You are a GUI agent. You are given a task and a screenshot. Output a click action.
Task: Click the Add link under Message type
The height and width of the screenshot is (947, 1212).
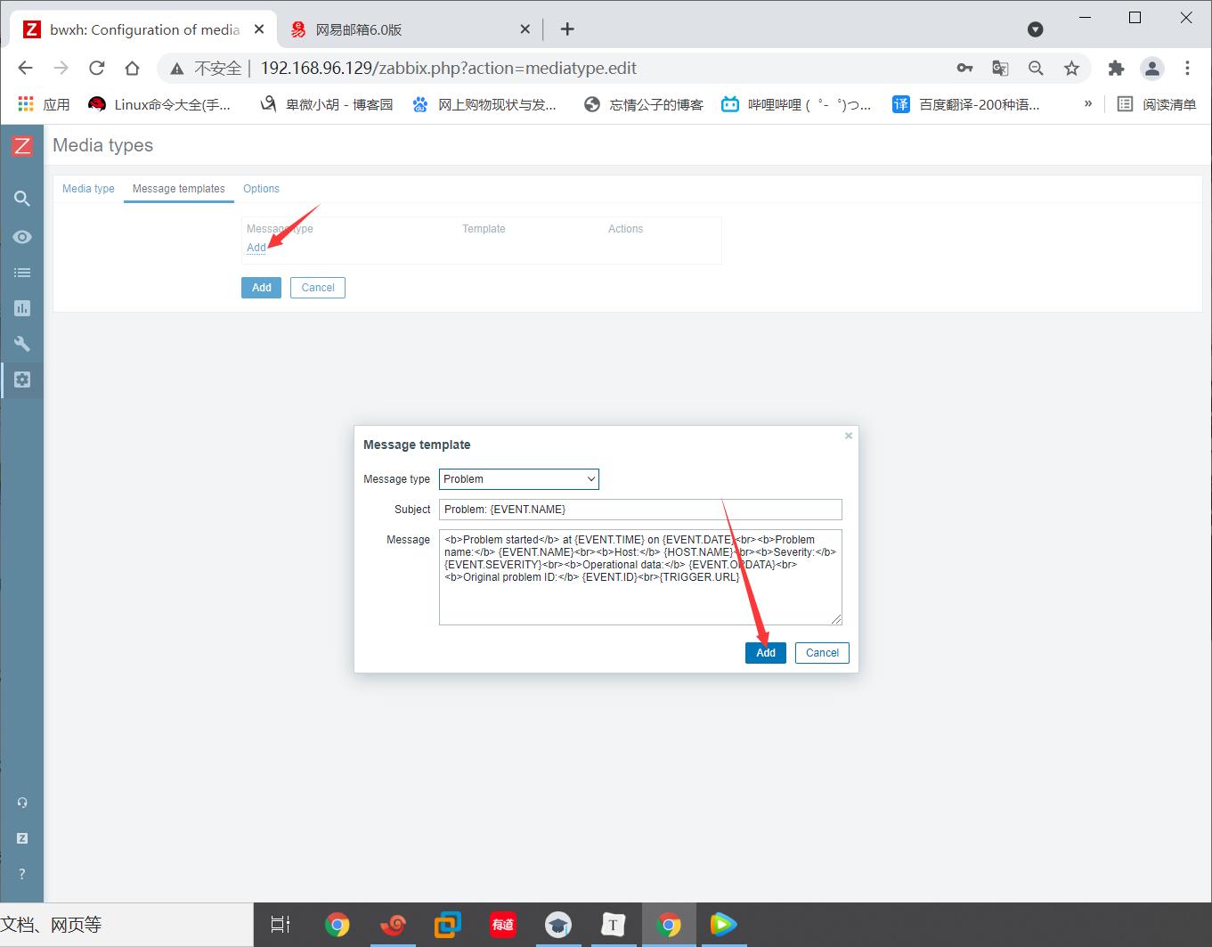(x=256, y=248)
